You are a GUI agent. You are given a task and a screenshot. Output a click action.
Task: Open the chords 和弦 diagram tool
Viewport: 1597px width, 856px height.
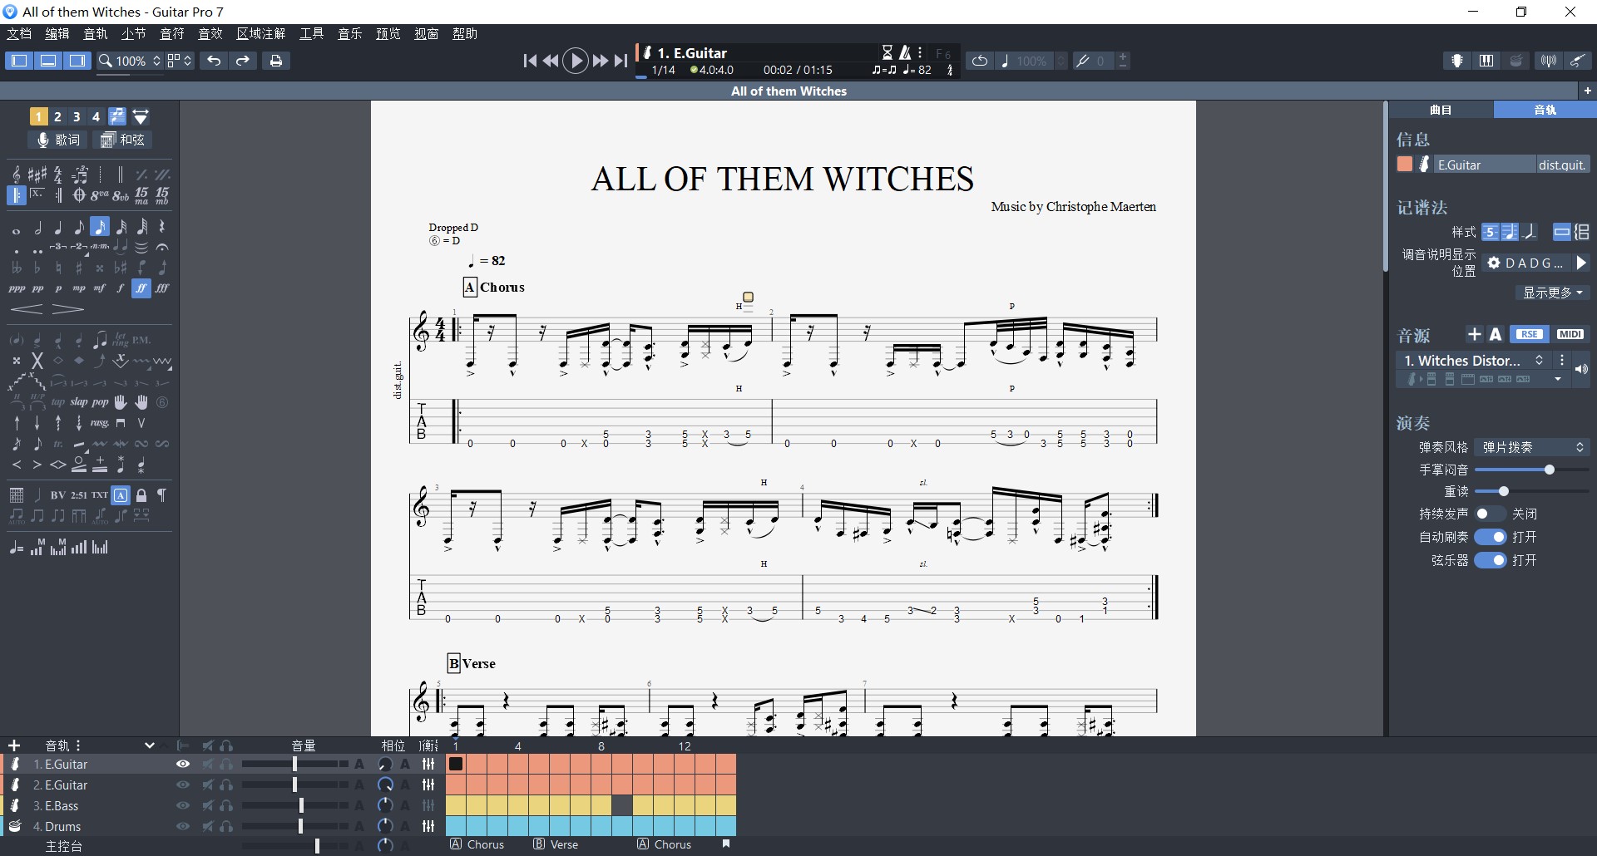(x=123, y=140)
